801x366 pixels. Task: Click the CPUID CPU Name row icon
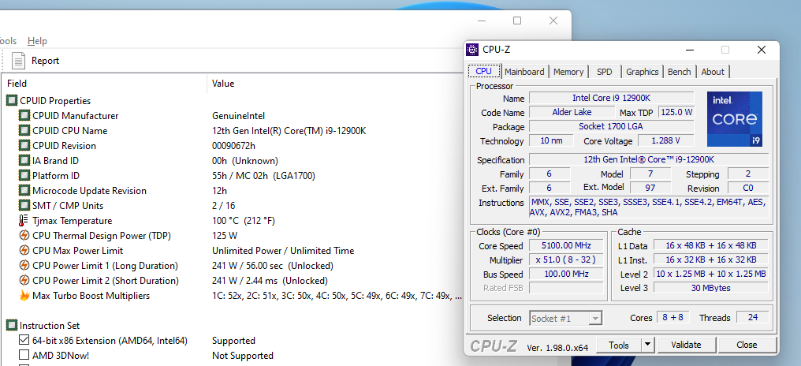[x=24, y=131]
